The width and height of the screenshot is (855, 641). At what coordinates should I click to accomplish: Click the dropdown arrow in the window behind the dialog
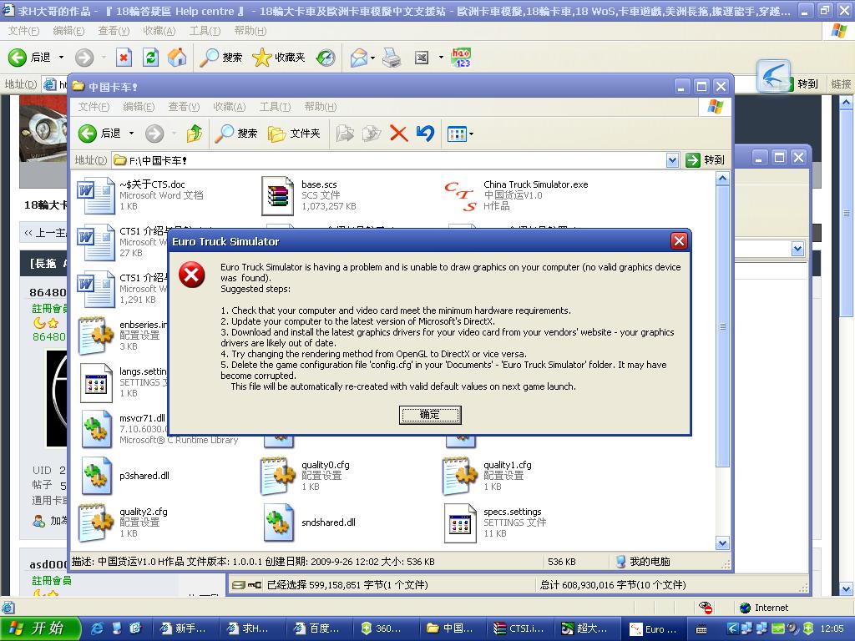pos(797,250)
